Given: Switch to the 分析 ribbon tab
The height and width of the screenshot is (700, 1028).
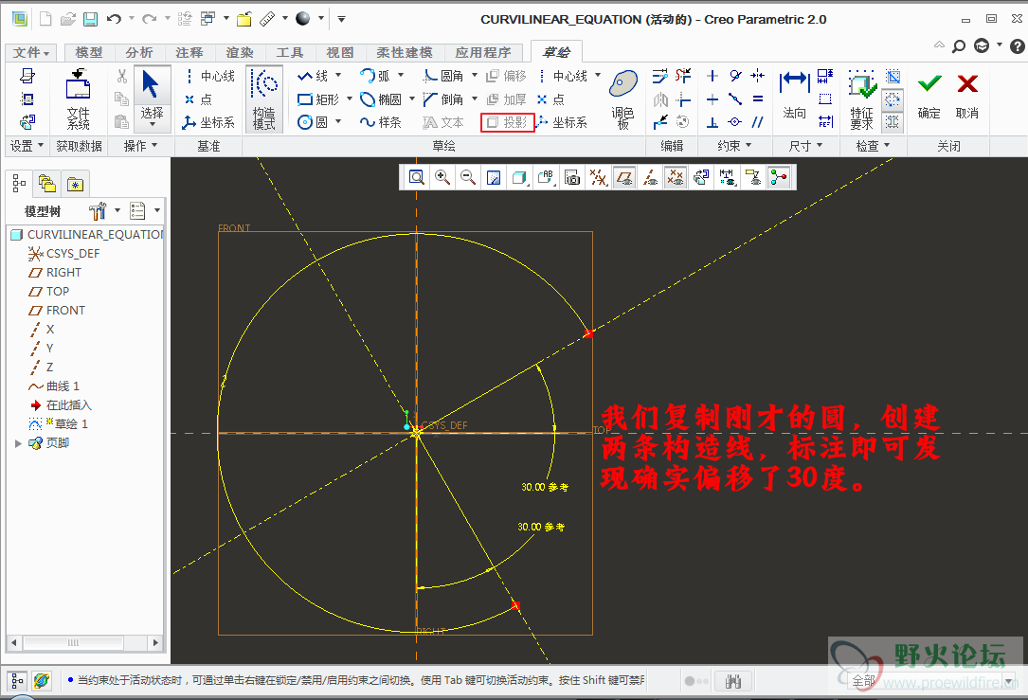Looking at the screenshot, I should tap(139, 52).
